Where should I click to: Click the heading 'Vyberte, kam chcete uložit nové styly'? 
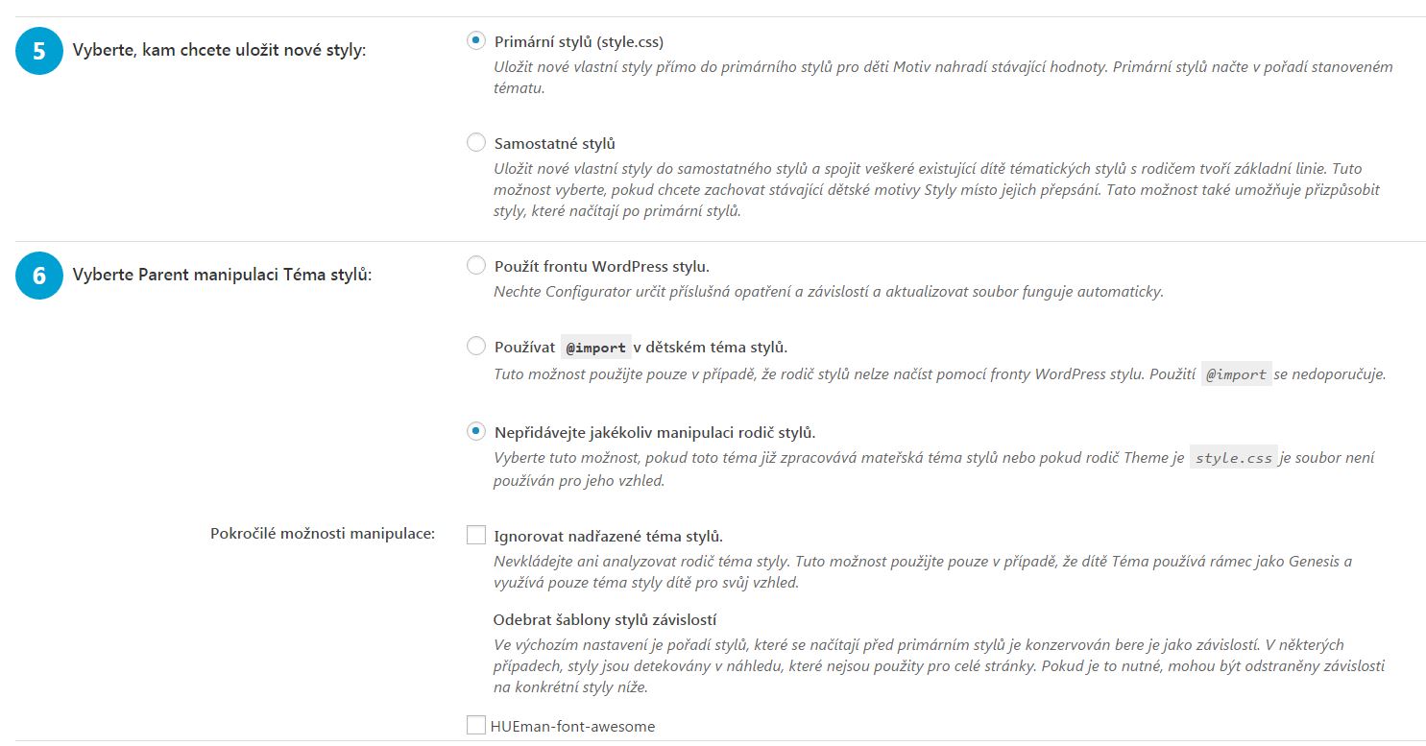pos(219,51)
